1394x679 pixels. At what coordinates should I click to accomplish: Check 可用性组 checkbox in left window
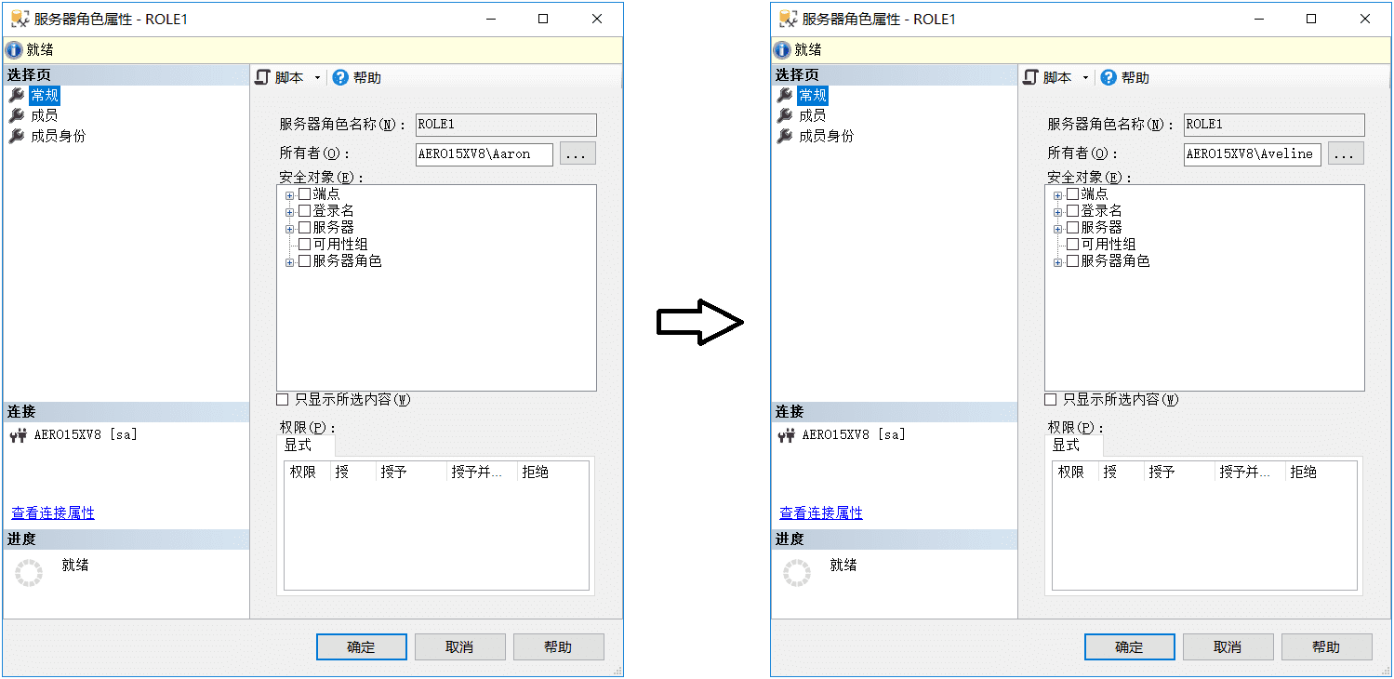tap(304, 245)
